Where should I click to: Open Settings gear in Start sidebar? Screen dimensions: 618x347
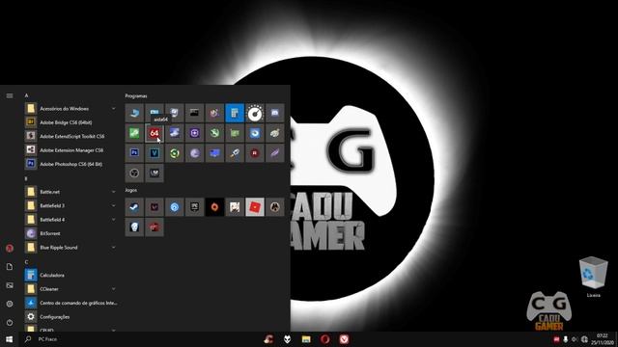click(10, 304)
